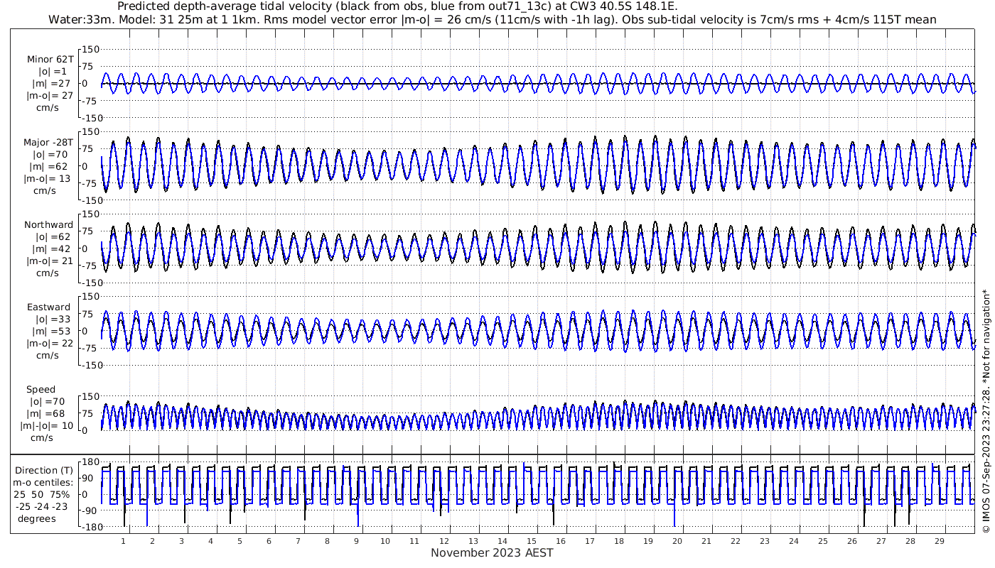The image size is (995, 568).
Task: Click '|m-o|= 27' in the Minor panel
Action: [x=48, y=96]
